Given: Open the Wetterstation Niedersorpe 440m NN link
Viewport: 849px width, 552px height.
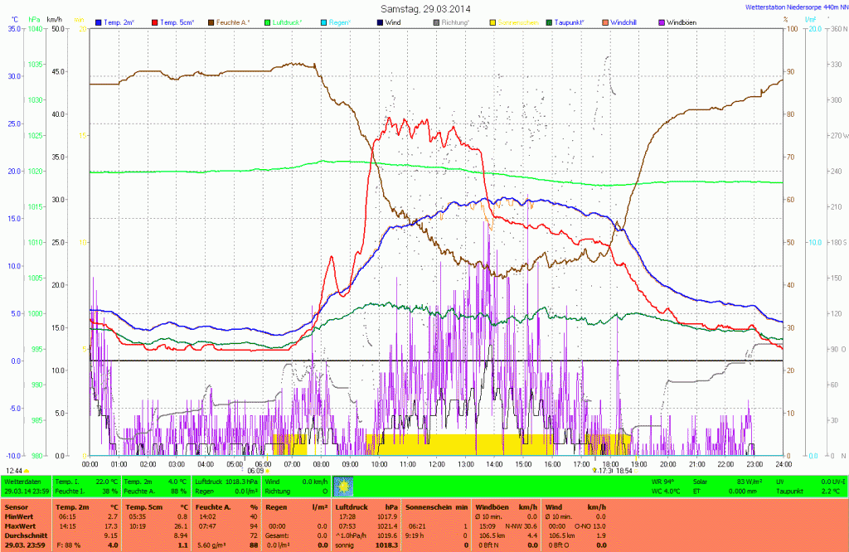Looking at the screenshot, I should (x=790, y=6).
